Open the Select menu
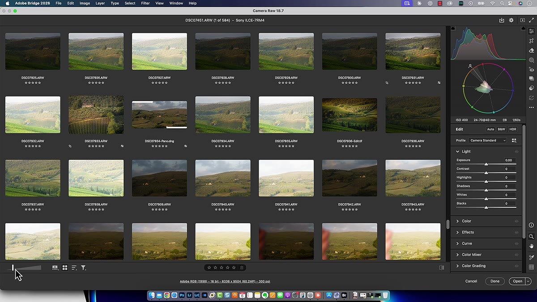The image size is (537, 302). tap(130, 3)
